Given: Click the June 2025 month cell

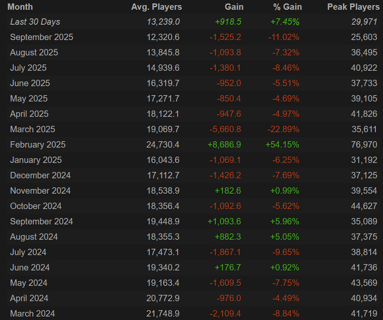Looking at the screenshot, I should (30, 83).
